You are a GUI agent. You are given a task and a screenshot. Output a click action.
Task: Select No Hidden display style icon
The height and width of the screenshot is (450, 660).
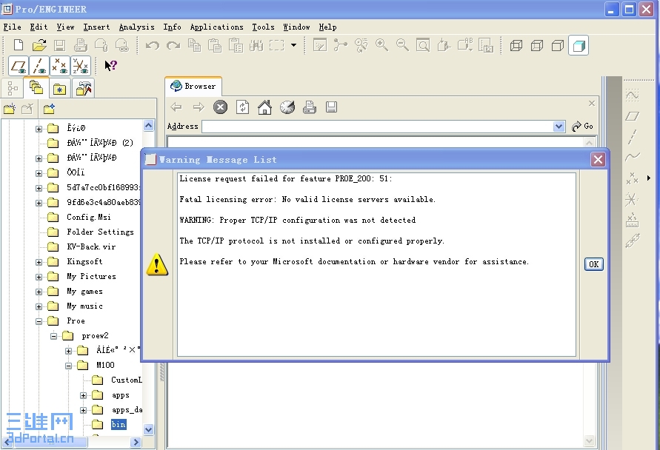[x=557, y=45]
